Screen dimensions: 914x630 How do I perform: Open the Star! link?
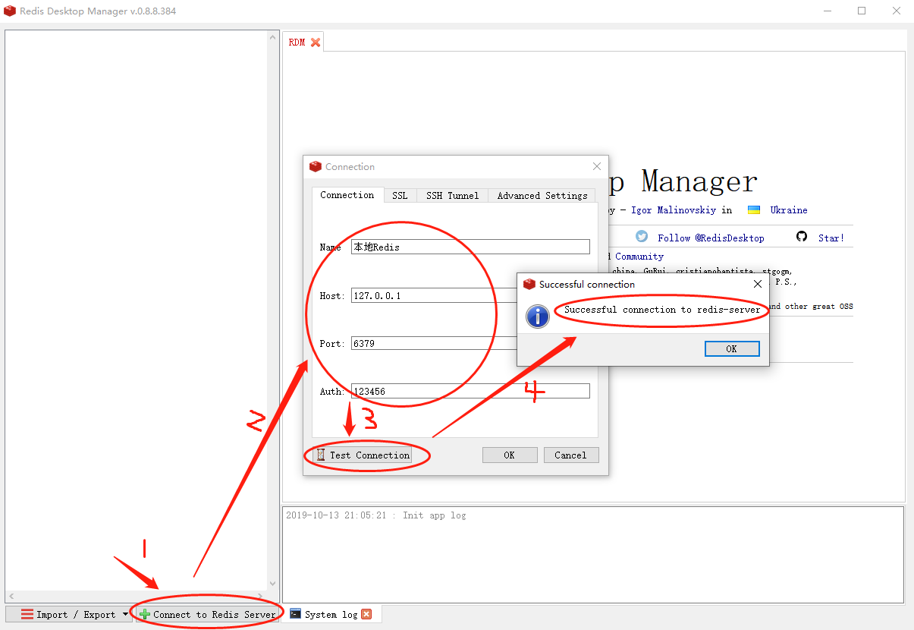[x=831, y=238]
